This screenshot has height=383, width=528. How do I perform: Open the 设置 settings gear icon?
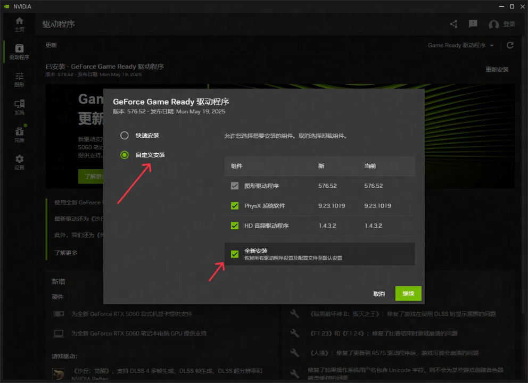point(19,163)
